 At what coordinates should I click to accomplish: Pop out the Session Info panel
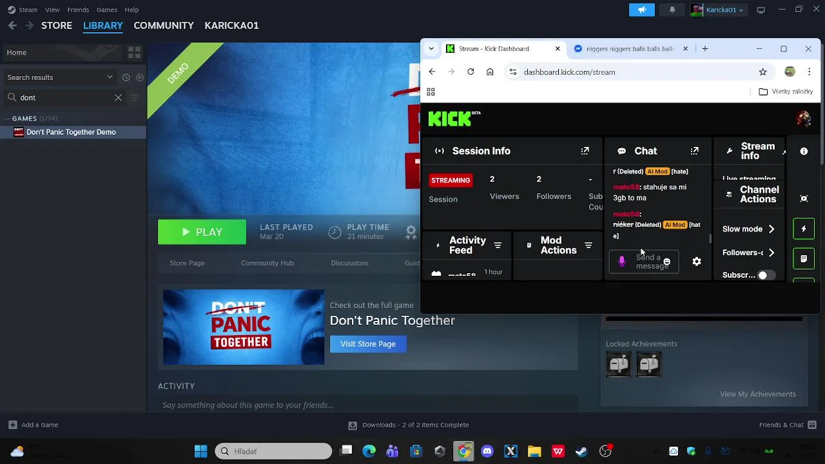coord(585,151)
